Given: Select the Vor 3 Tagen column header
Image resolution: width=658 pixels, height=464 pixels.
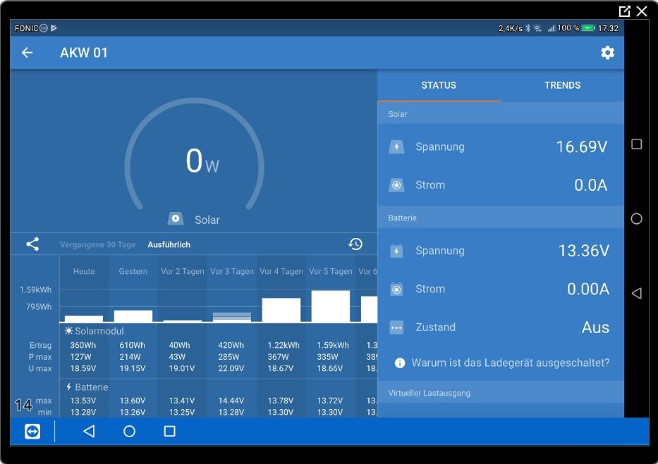Looking at the screenshot, I should click(x=232, y=271).
